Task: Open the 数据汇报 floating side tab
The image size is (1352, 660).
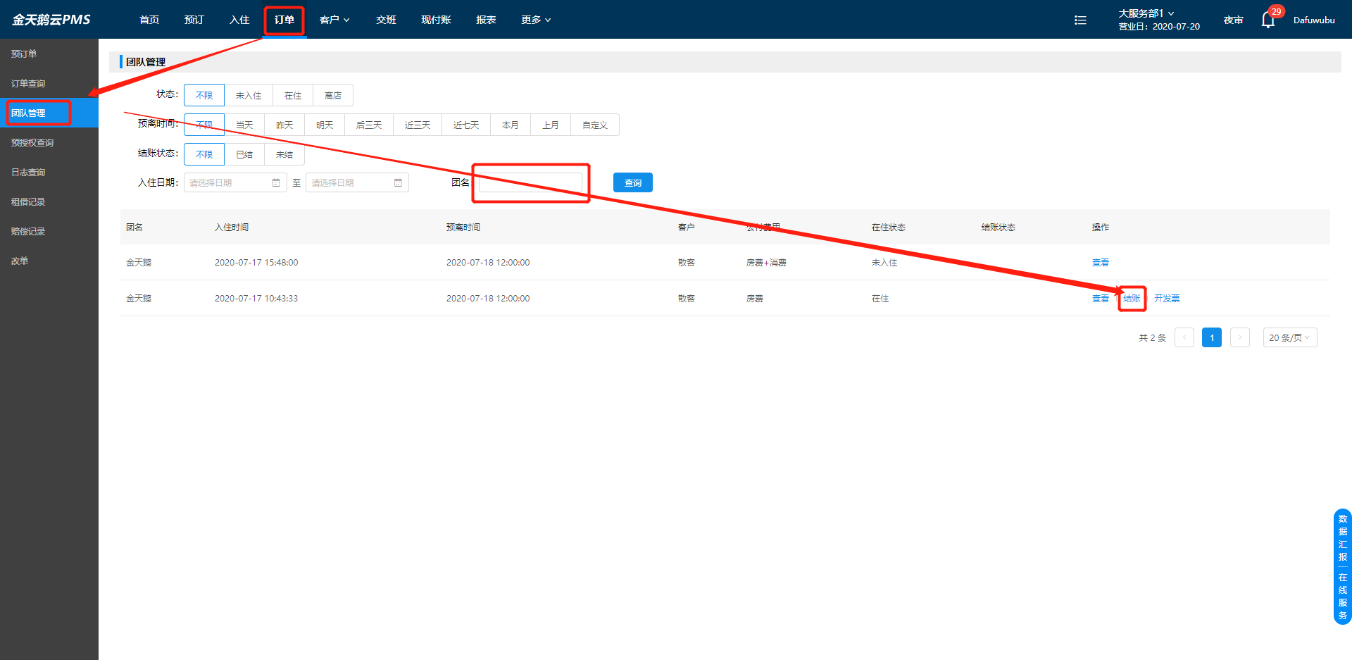Action: [x=1343, y=537]
